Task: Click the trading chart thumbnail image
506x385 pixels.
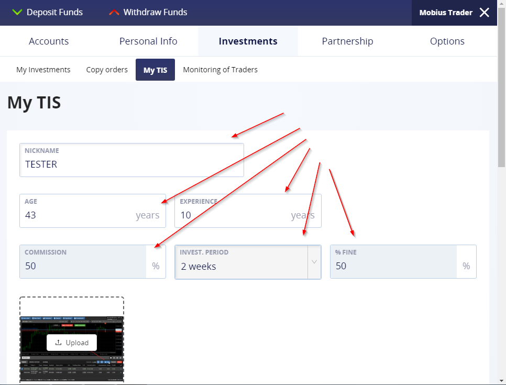Action: coord(72,349)
